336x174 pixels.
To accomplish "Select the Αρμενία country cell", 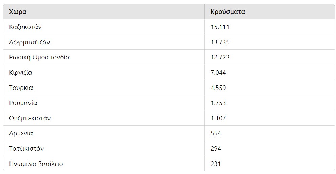I will [x=104, y=133].
